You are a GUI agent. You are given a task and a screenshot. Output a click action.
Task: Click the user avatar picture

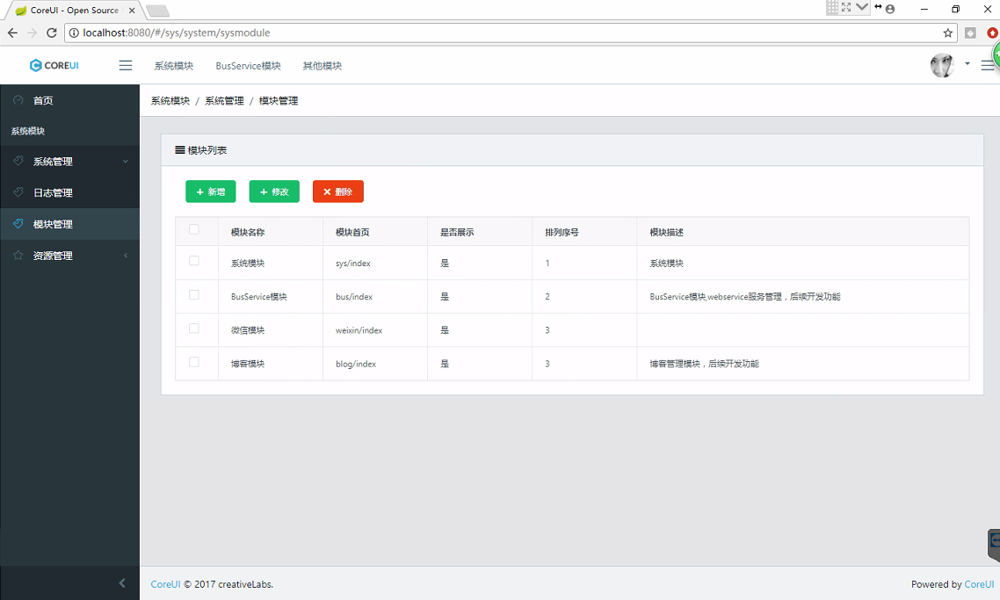coord(942,65)
